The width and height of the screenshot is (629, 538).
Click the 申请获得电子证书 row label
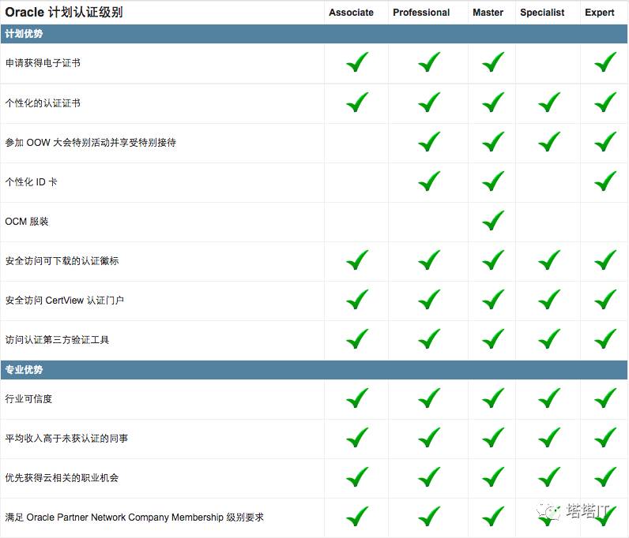pos(43,63)
